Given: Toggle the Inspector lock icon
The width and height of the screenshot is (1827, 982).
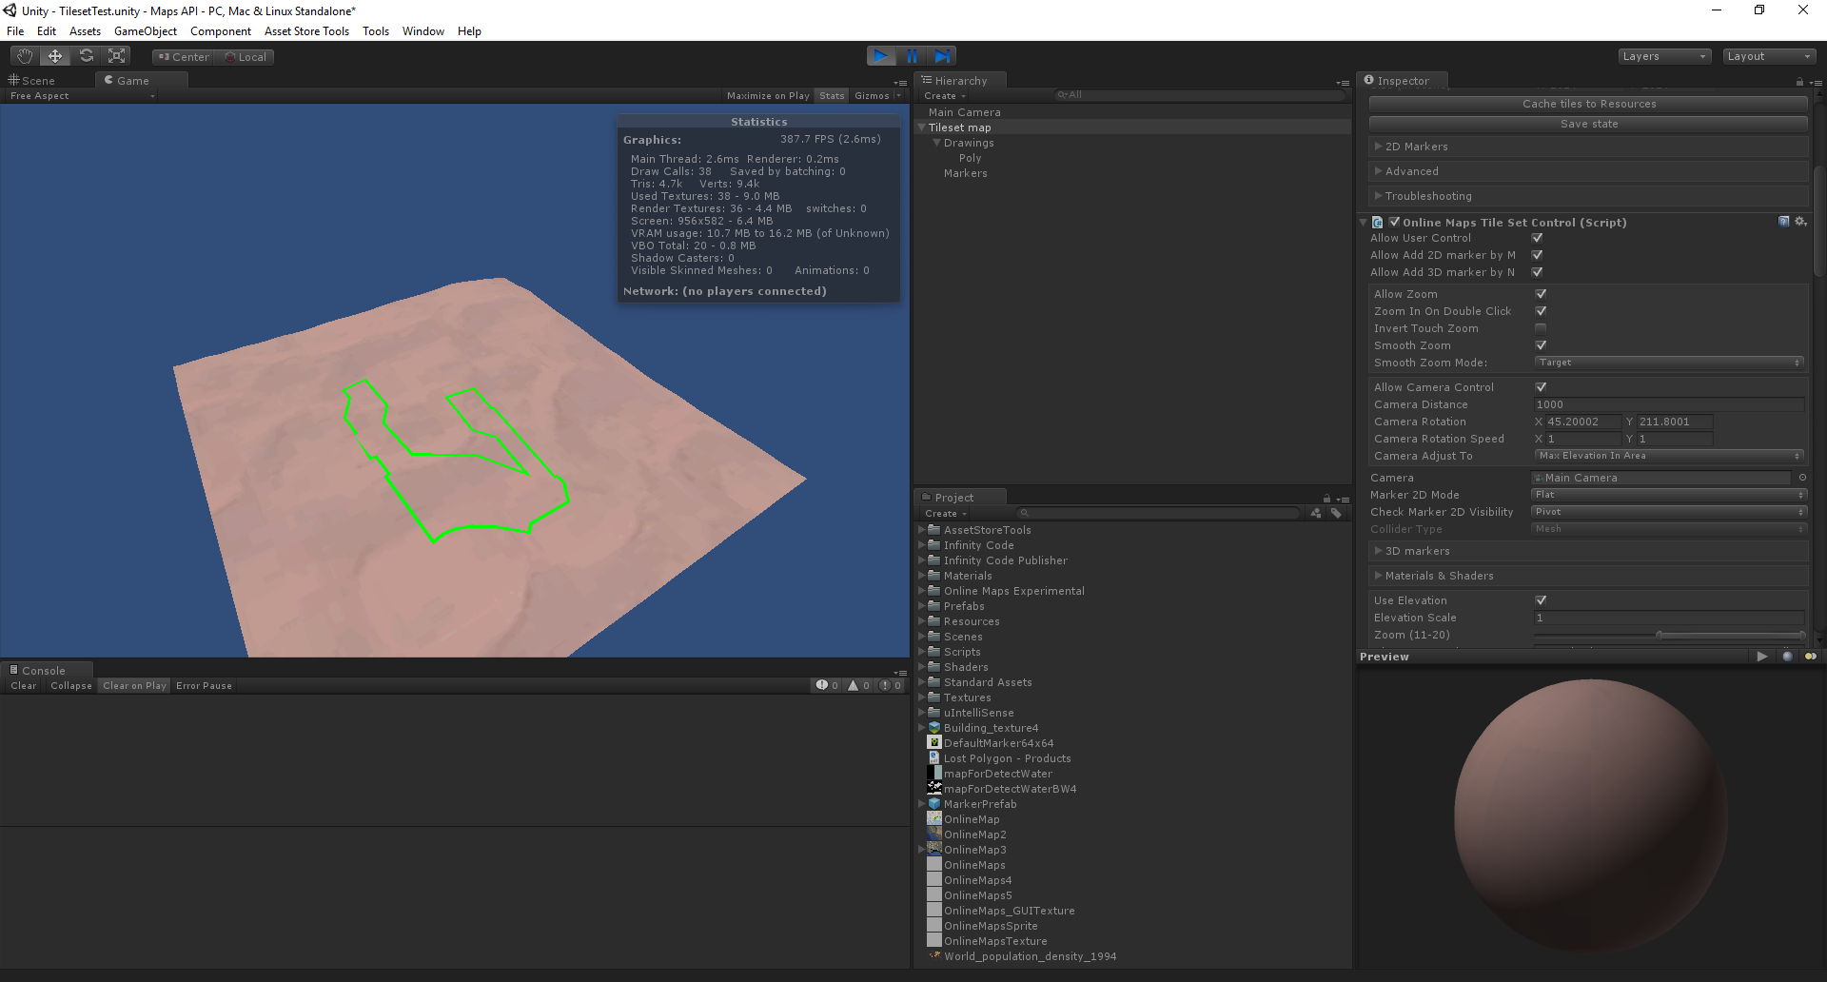Looking at the screenshot, I should tap(1799, 82).
